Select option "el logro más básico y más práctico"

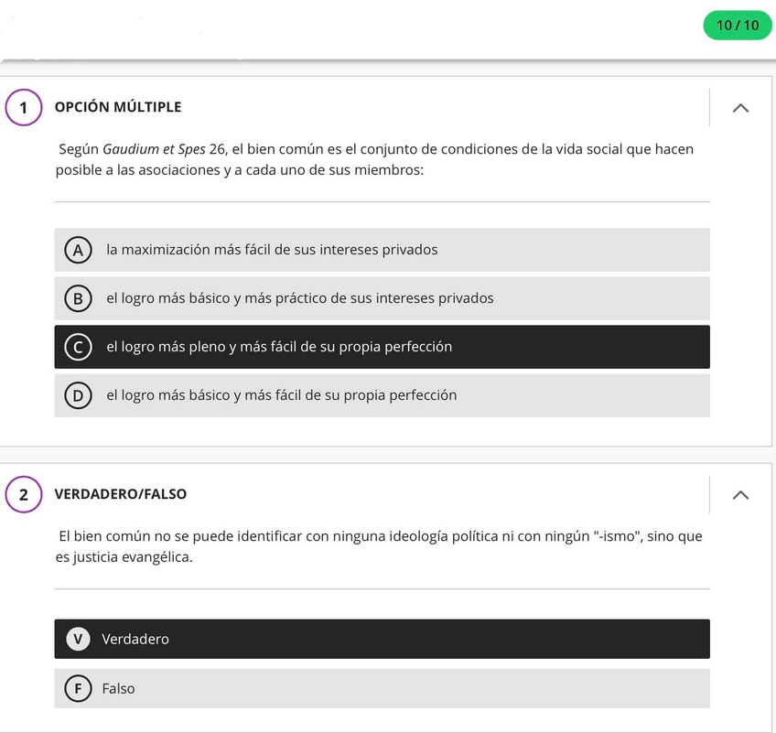click(x=299, y=298)
